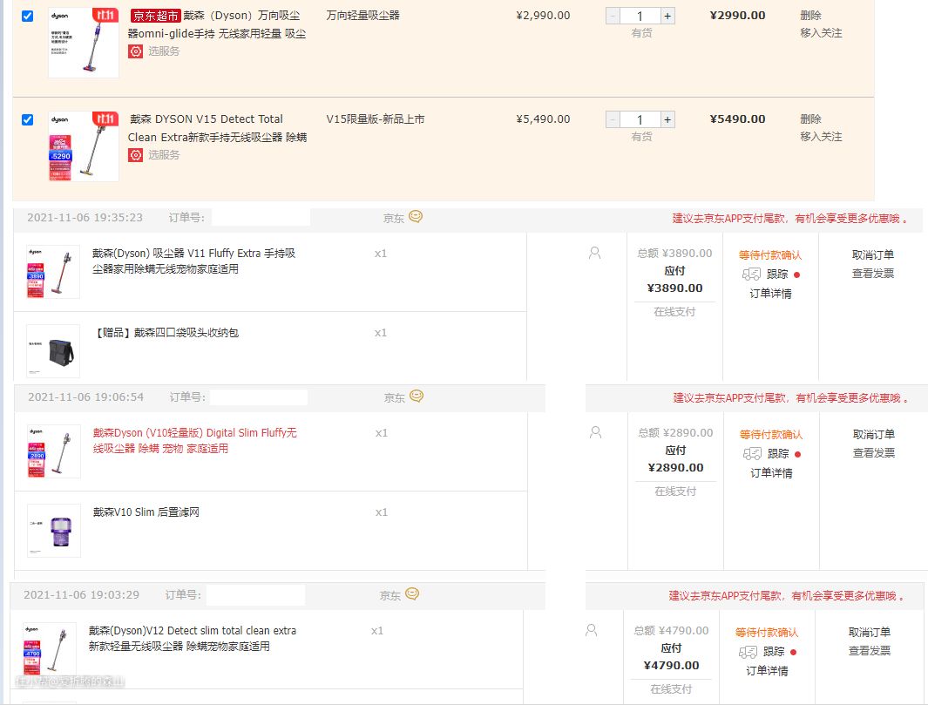
Task: Open V10 Digital Slim Fluffy thumbnail
Action: pos(54,451)
